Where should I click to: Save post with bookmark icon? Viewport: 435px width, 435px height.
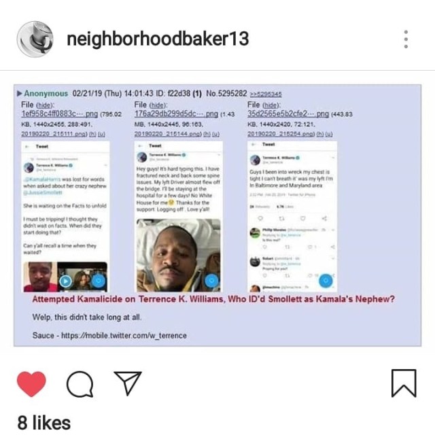pyautogui.click(x=404, y=383)
